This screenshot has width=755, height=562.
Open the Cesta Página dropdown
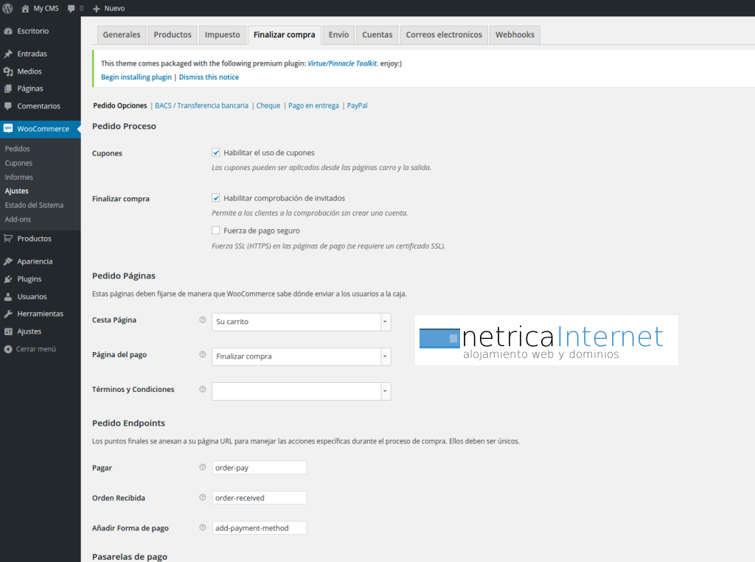(x=301, y=322)
